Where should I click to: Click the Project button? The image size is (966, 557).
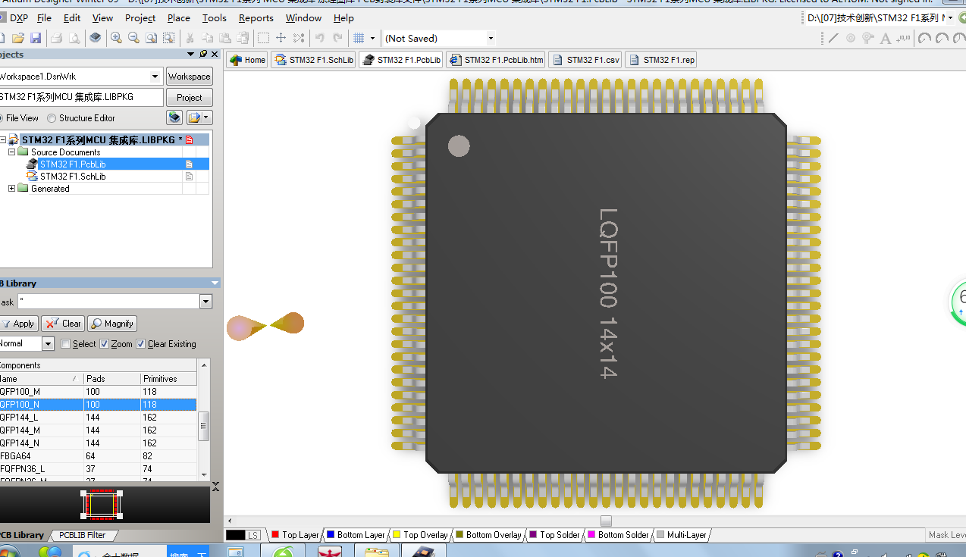tap(190, 98)
